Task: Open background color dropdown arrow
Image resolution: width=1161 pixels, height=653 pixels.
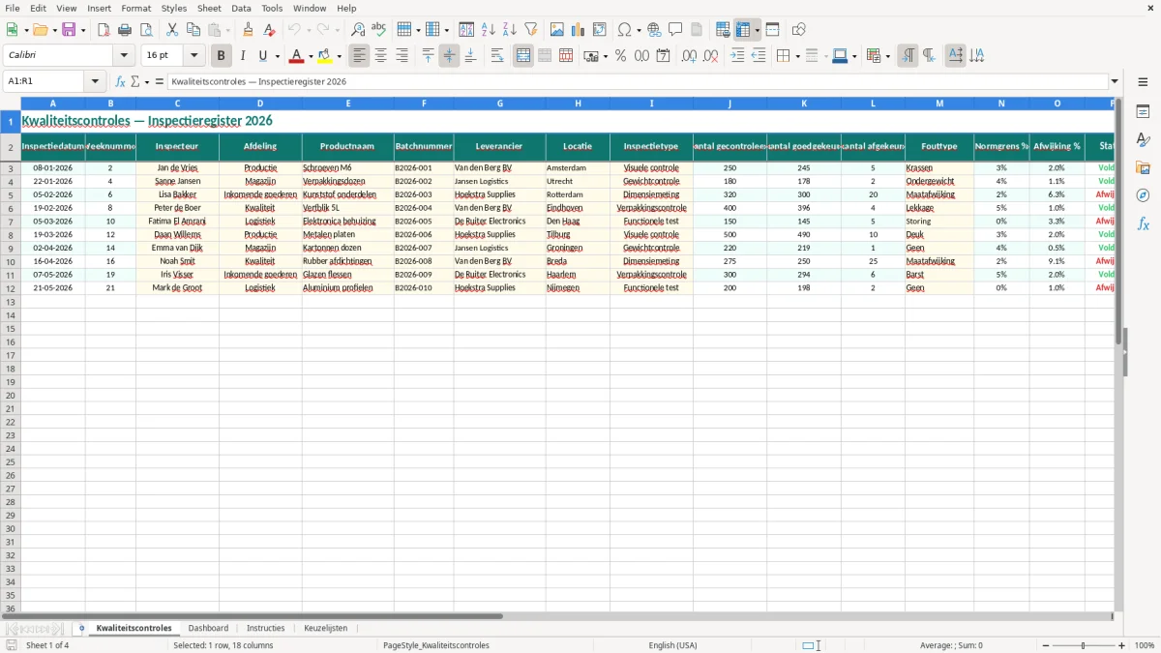Action: [339, 56]
